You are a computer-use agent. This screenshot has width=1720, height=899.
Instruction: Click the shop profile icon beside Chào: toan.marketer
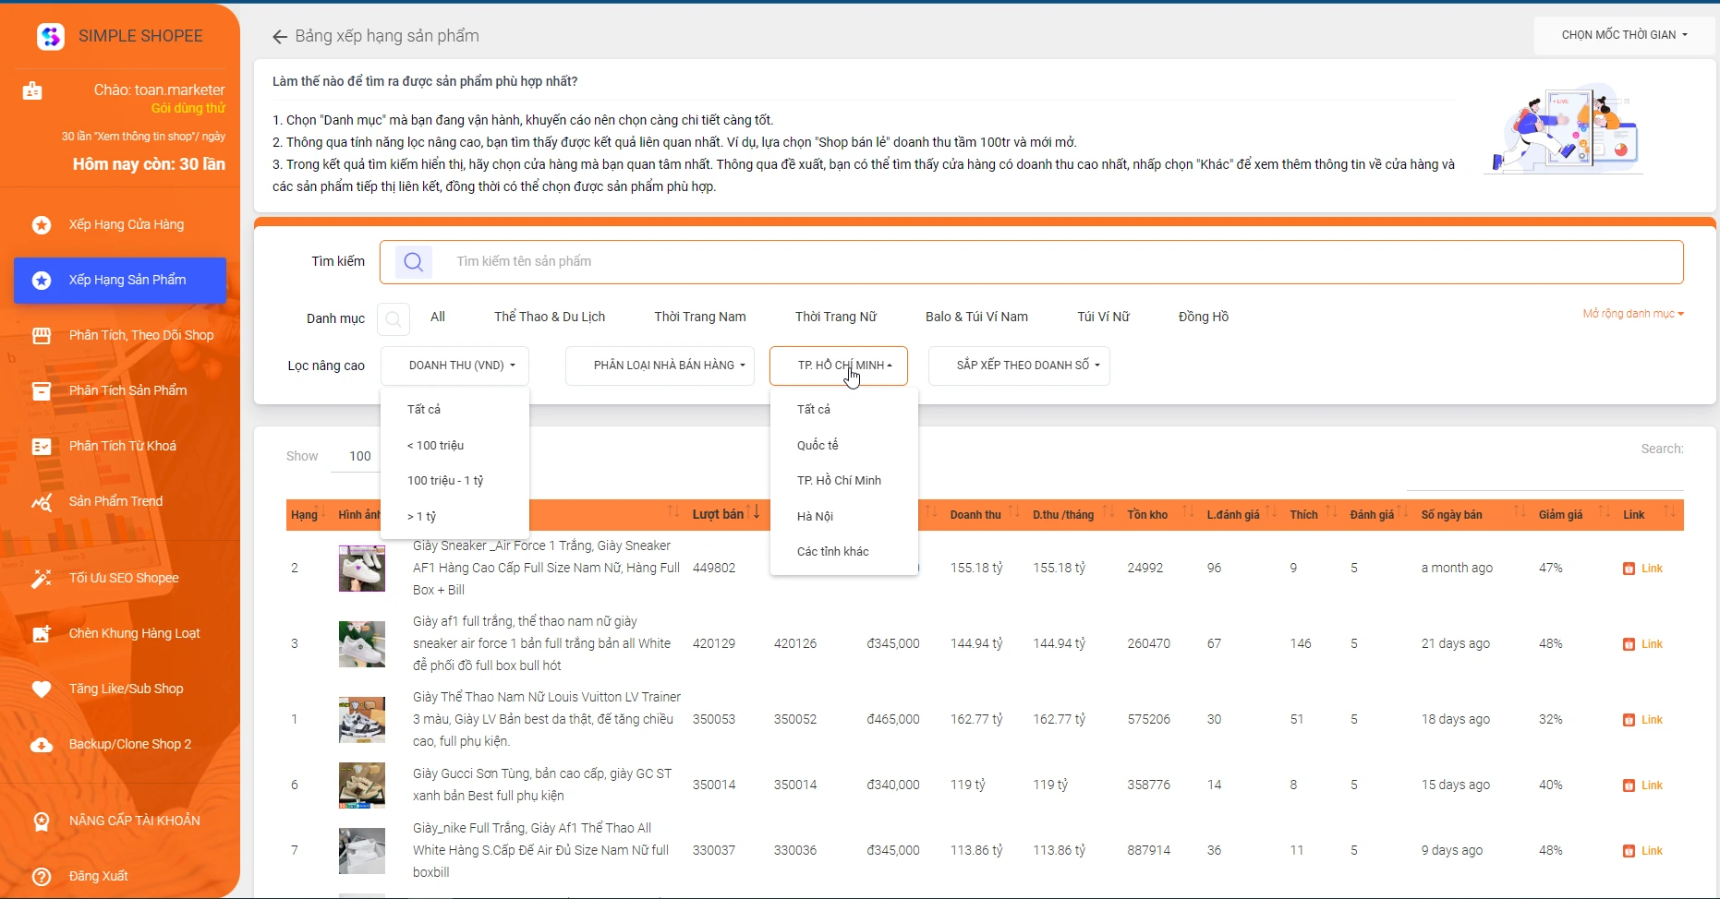coord(32,90)
